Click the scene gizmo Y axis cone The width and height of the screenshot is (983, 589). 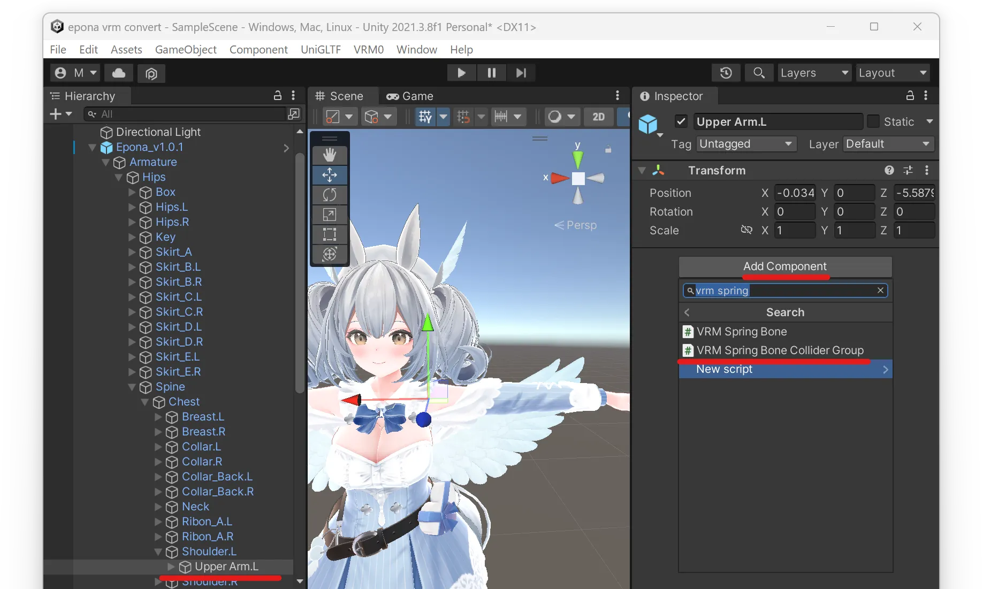[x=578, y=159]
